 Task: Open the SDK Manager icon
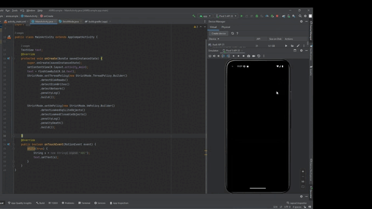294,16
